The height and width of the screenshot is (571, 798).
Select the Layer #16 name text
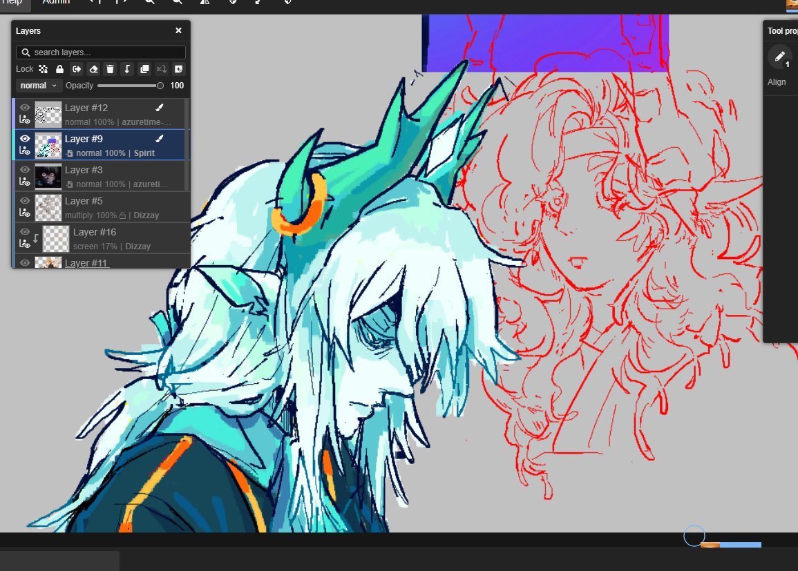(x=94, y=232)
